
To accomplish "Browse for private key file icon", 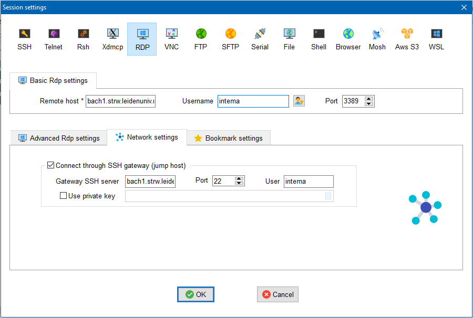I will 328,196.
